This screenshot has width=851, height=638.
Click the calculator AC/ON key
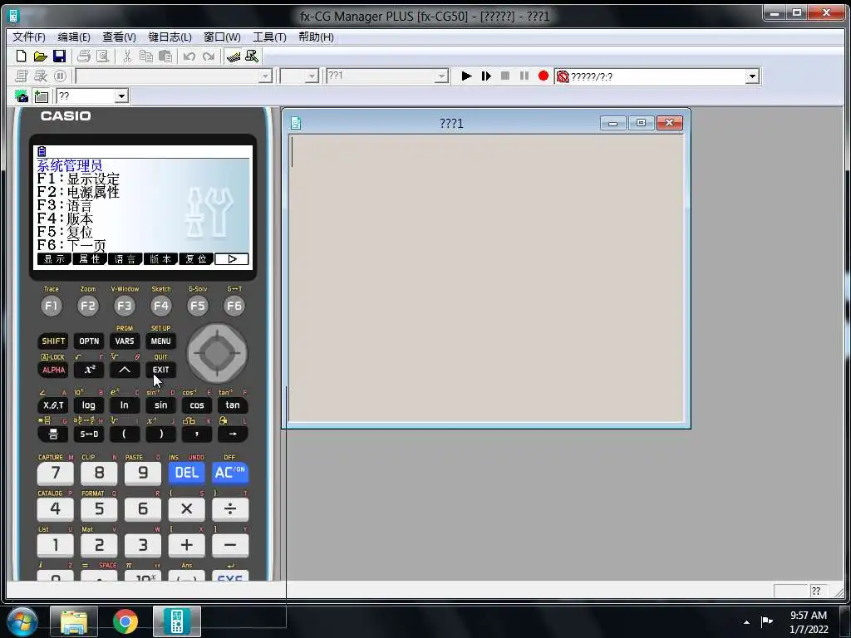pyautogui.click(x=229, y=473)
